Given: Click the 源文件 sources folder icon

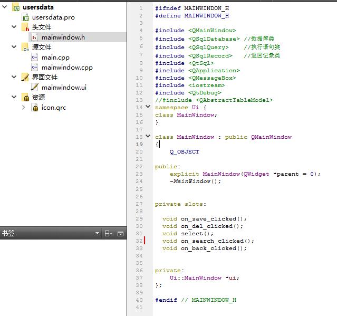Looking at the screenshot, I should pyautogui.click(x=25, y=47).
